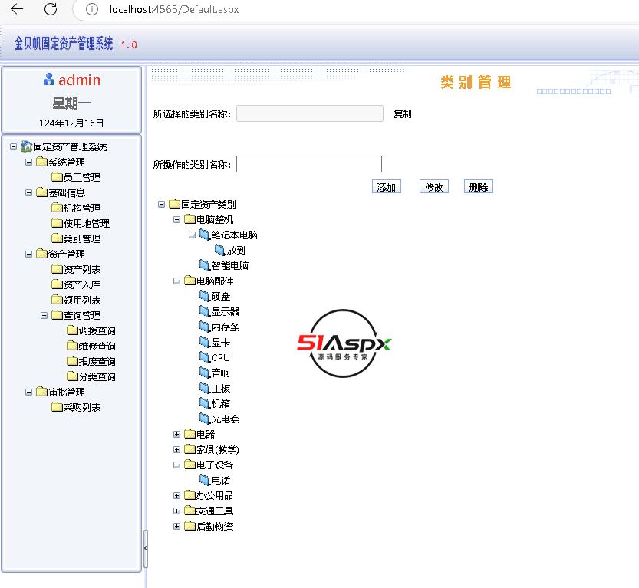
Task: Click the folder icon beside 采购列表
Action: click(56, 407)
